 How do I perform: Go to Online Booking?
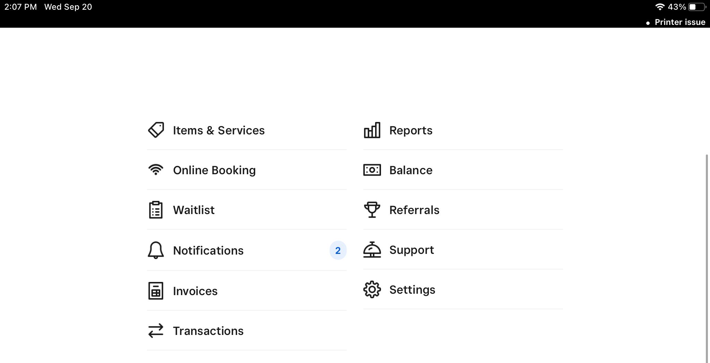pos(214,170)
